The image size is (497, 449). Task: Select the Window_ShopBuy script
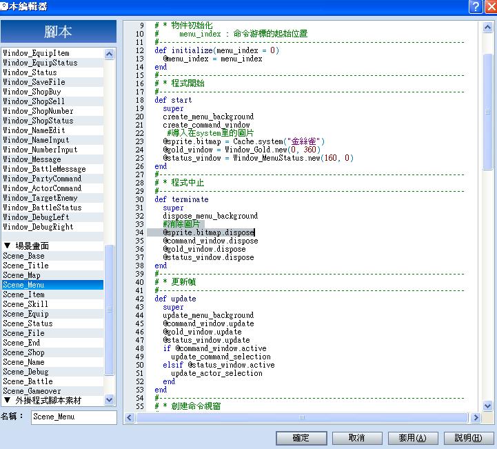coord(52,92)
